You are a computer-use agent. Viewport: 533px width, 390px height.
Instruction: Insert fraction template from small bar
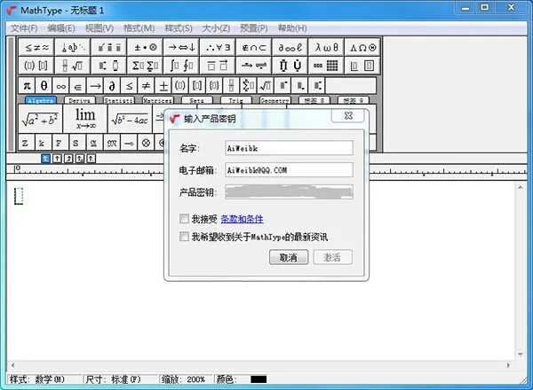click(231, 85)
